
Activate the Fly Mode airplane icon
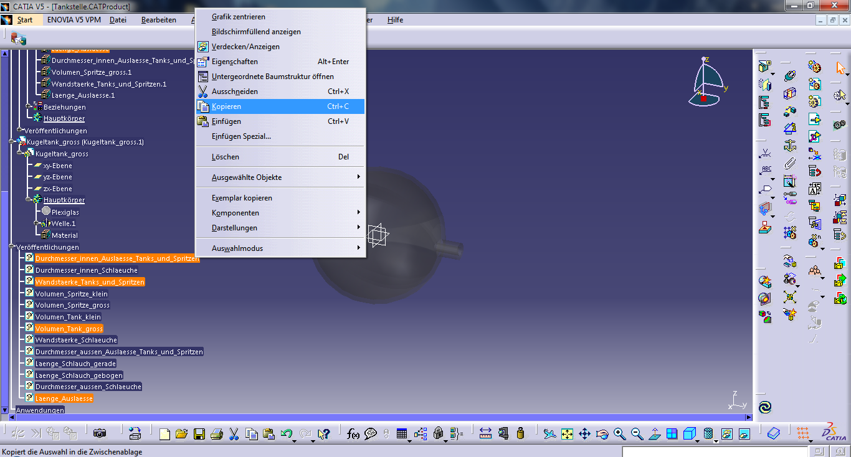(549, 433)
